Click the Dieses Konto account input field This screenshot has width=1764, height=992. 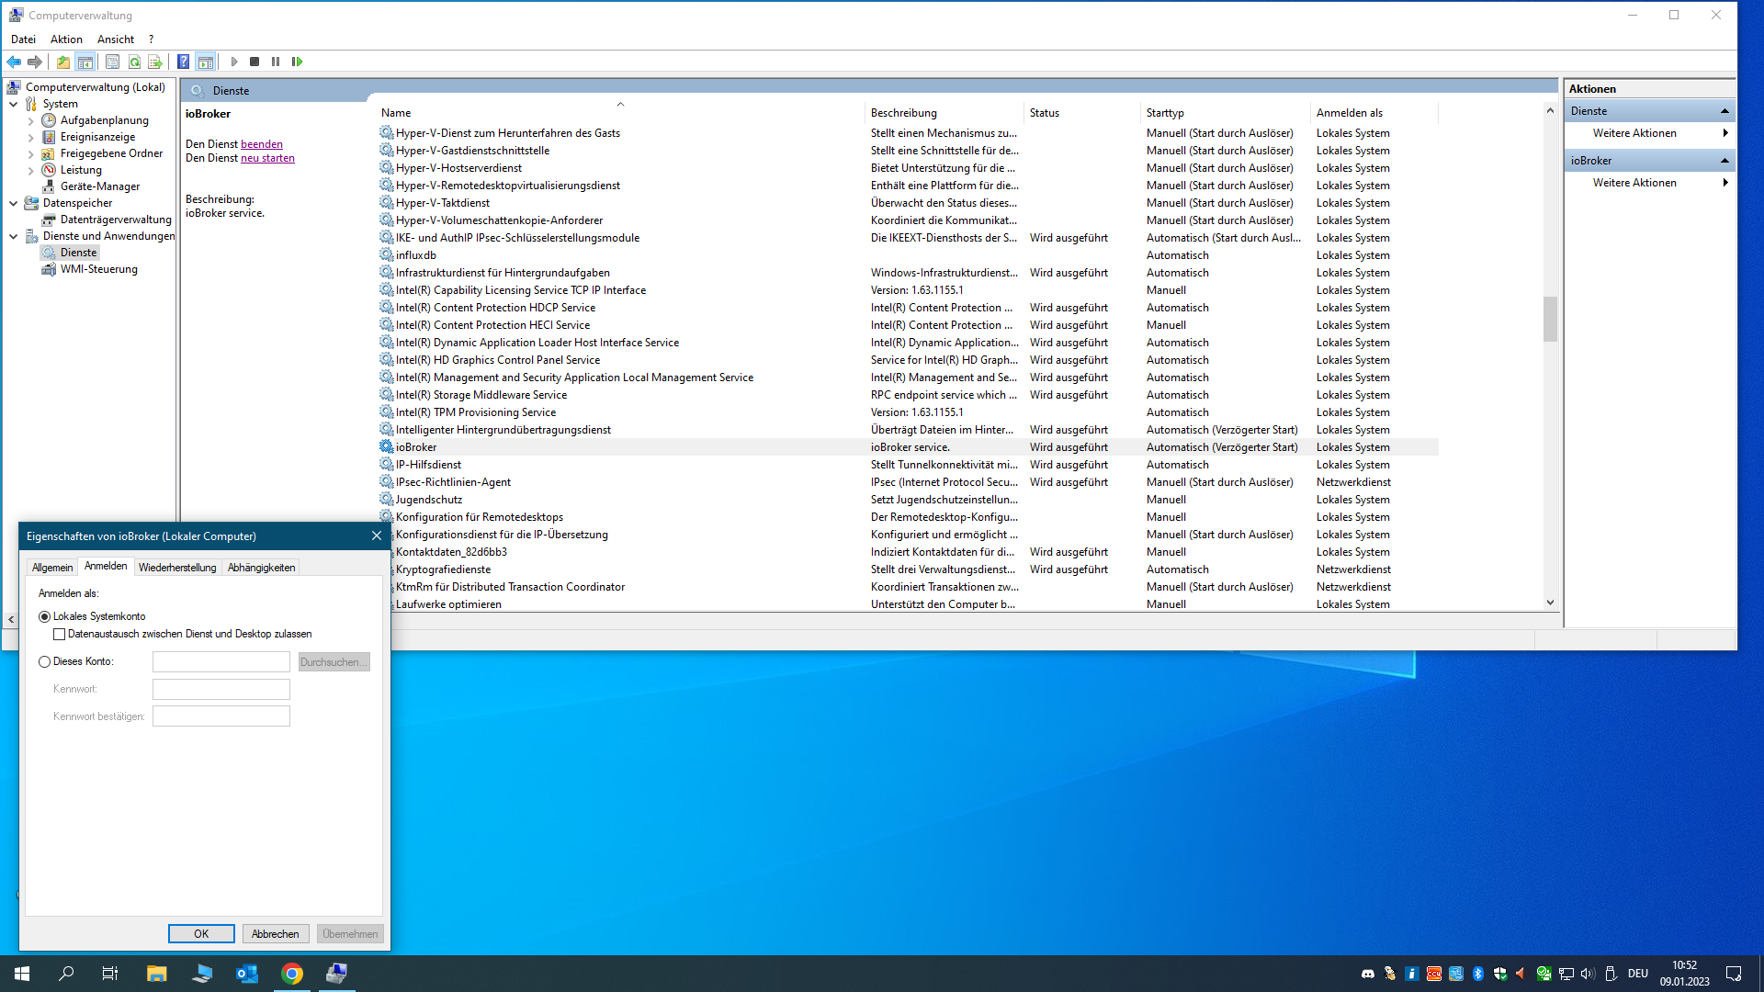pos(221,662)
